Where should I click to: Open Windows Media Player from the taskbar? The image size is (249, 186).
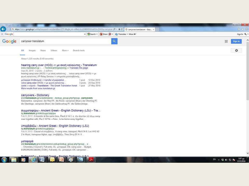23,160
